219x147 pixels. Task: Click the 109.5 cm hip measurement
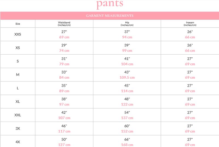tap(127, 77)
